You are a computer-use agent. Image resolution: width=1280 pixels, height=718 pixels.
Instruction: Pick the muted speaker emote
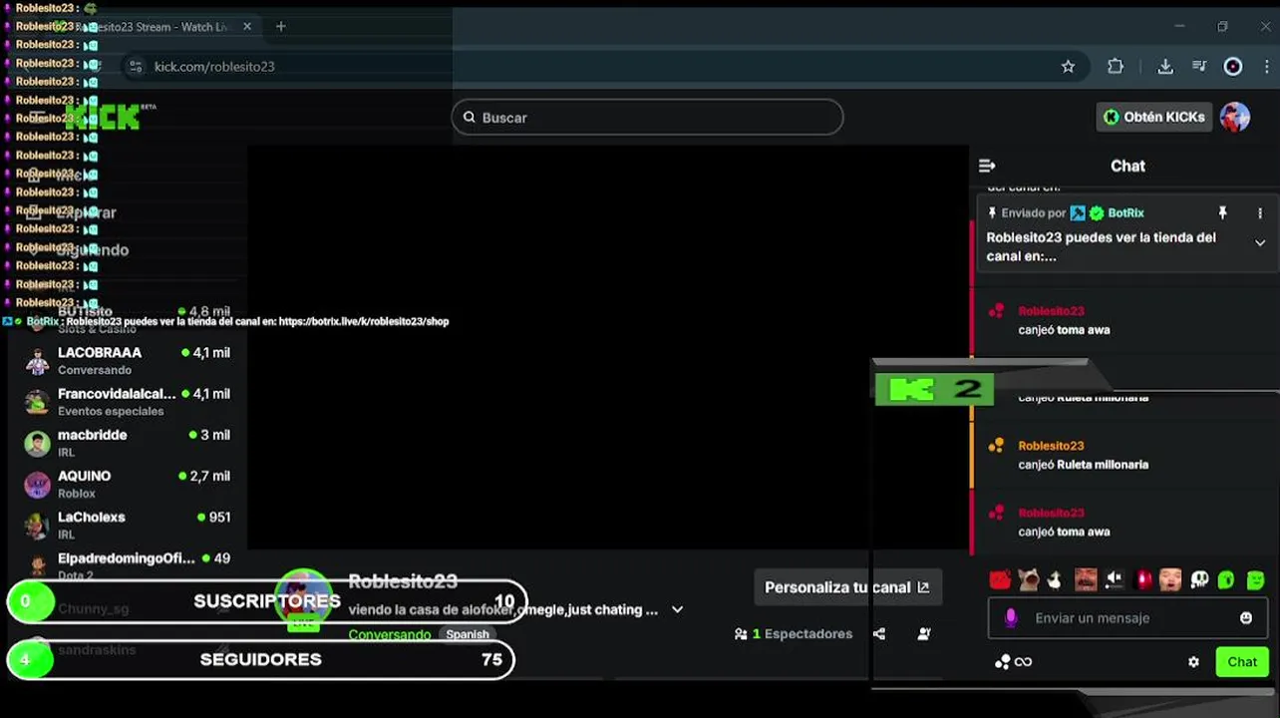click(x=1115, y=579)
